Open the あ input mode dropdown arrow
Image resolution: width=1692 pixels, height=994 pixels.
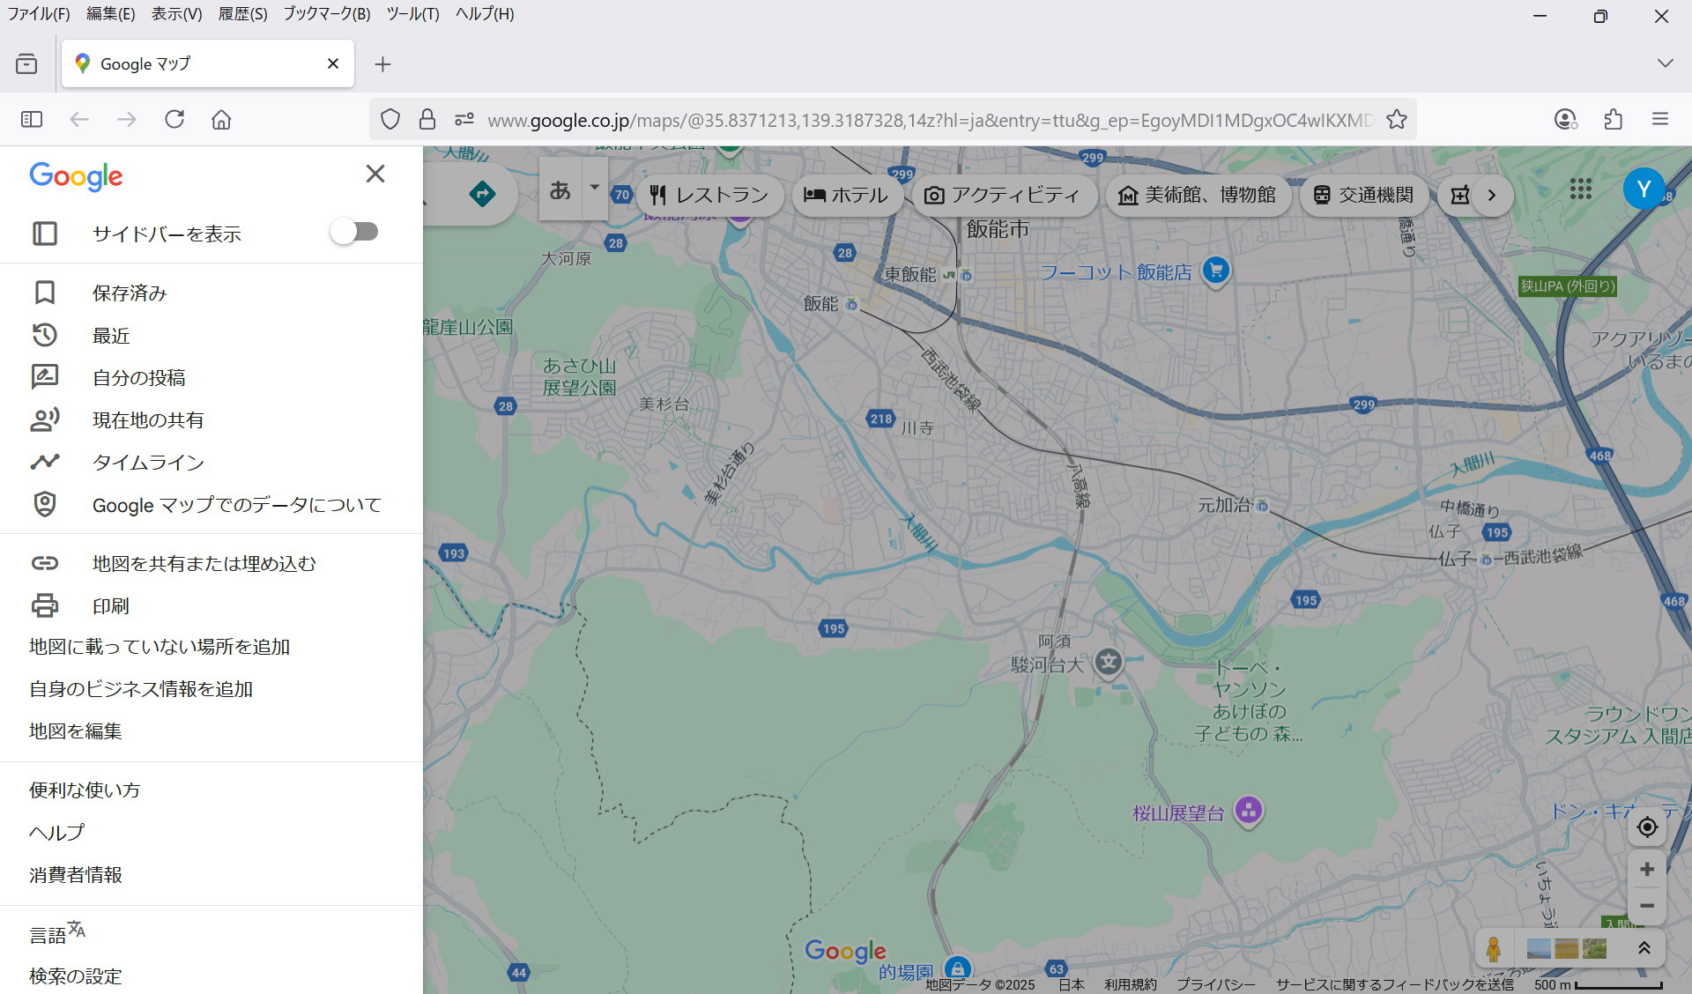click(x=595, y=188)
